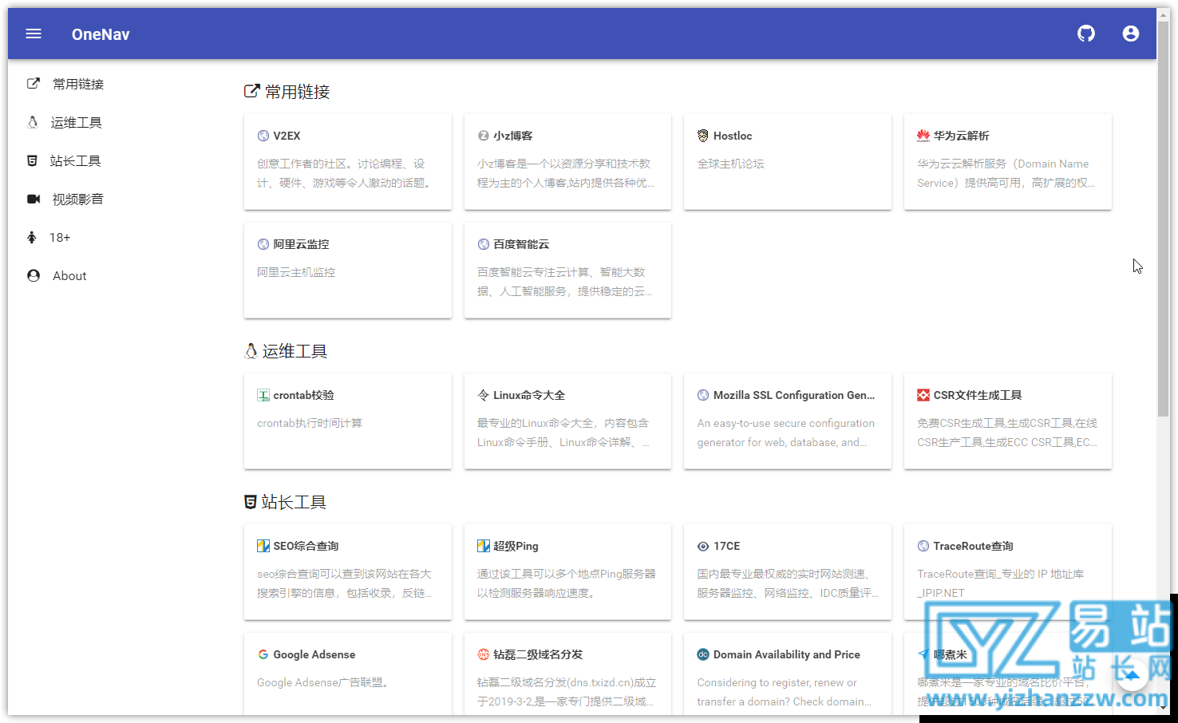
Task: Click the 常用链接 section heading
Action: (287, 92)
